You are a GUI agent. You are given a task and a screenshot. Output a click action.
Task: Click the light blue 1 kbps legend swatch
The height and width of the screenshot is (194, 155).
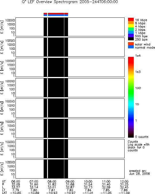(x=131, y=32)
